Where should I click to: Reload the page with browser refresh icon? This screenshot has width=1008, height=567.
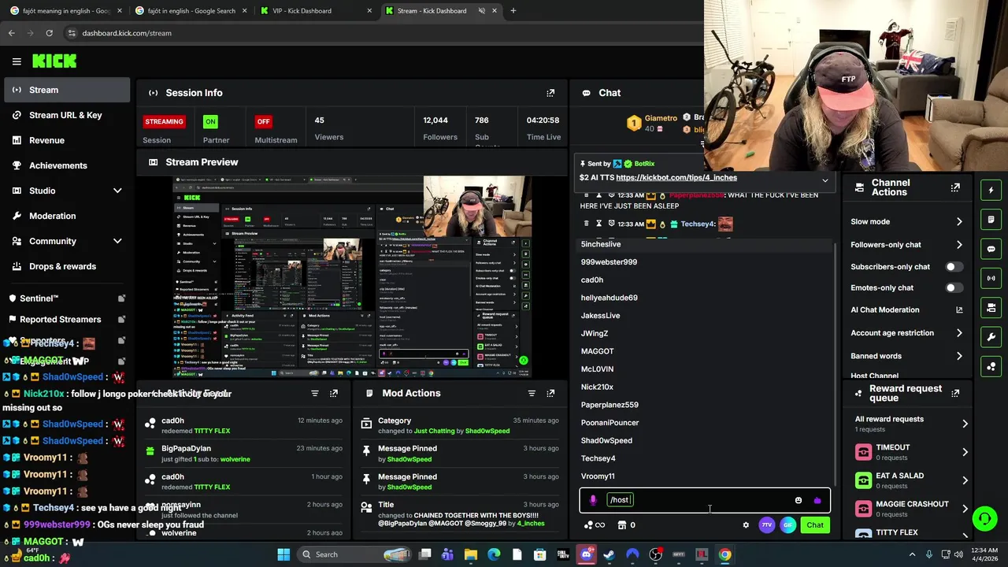(x=49, y=33)
